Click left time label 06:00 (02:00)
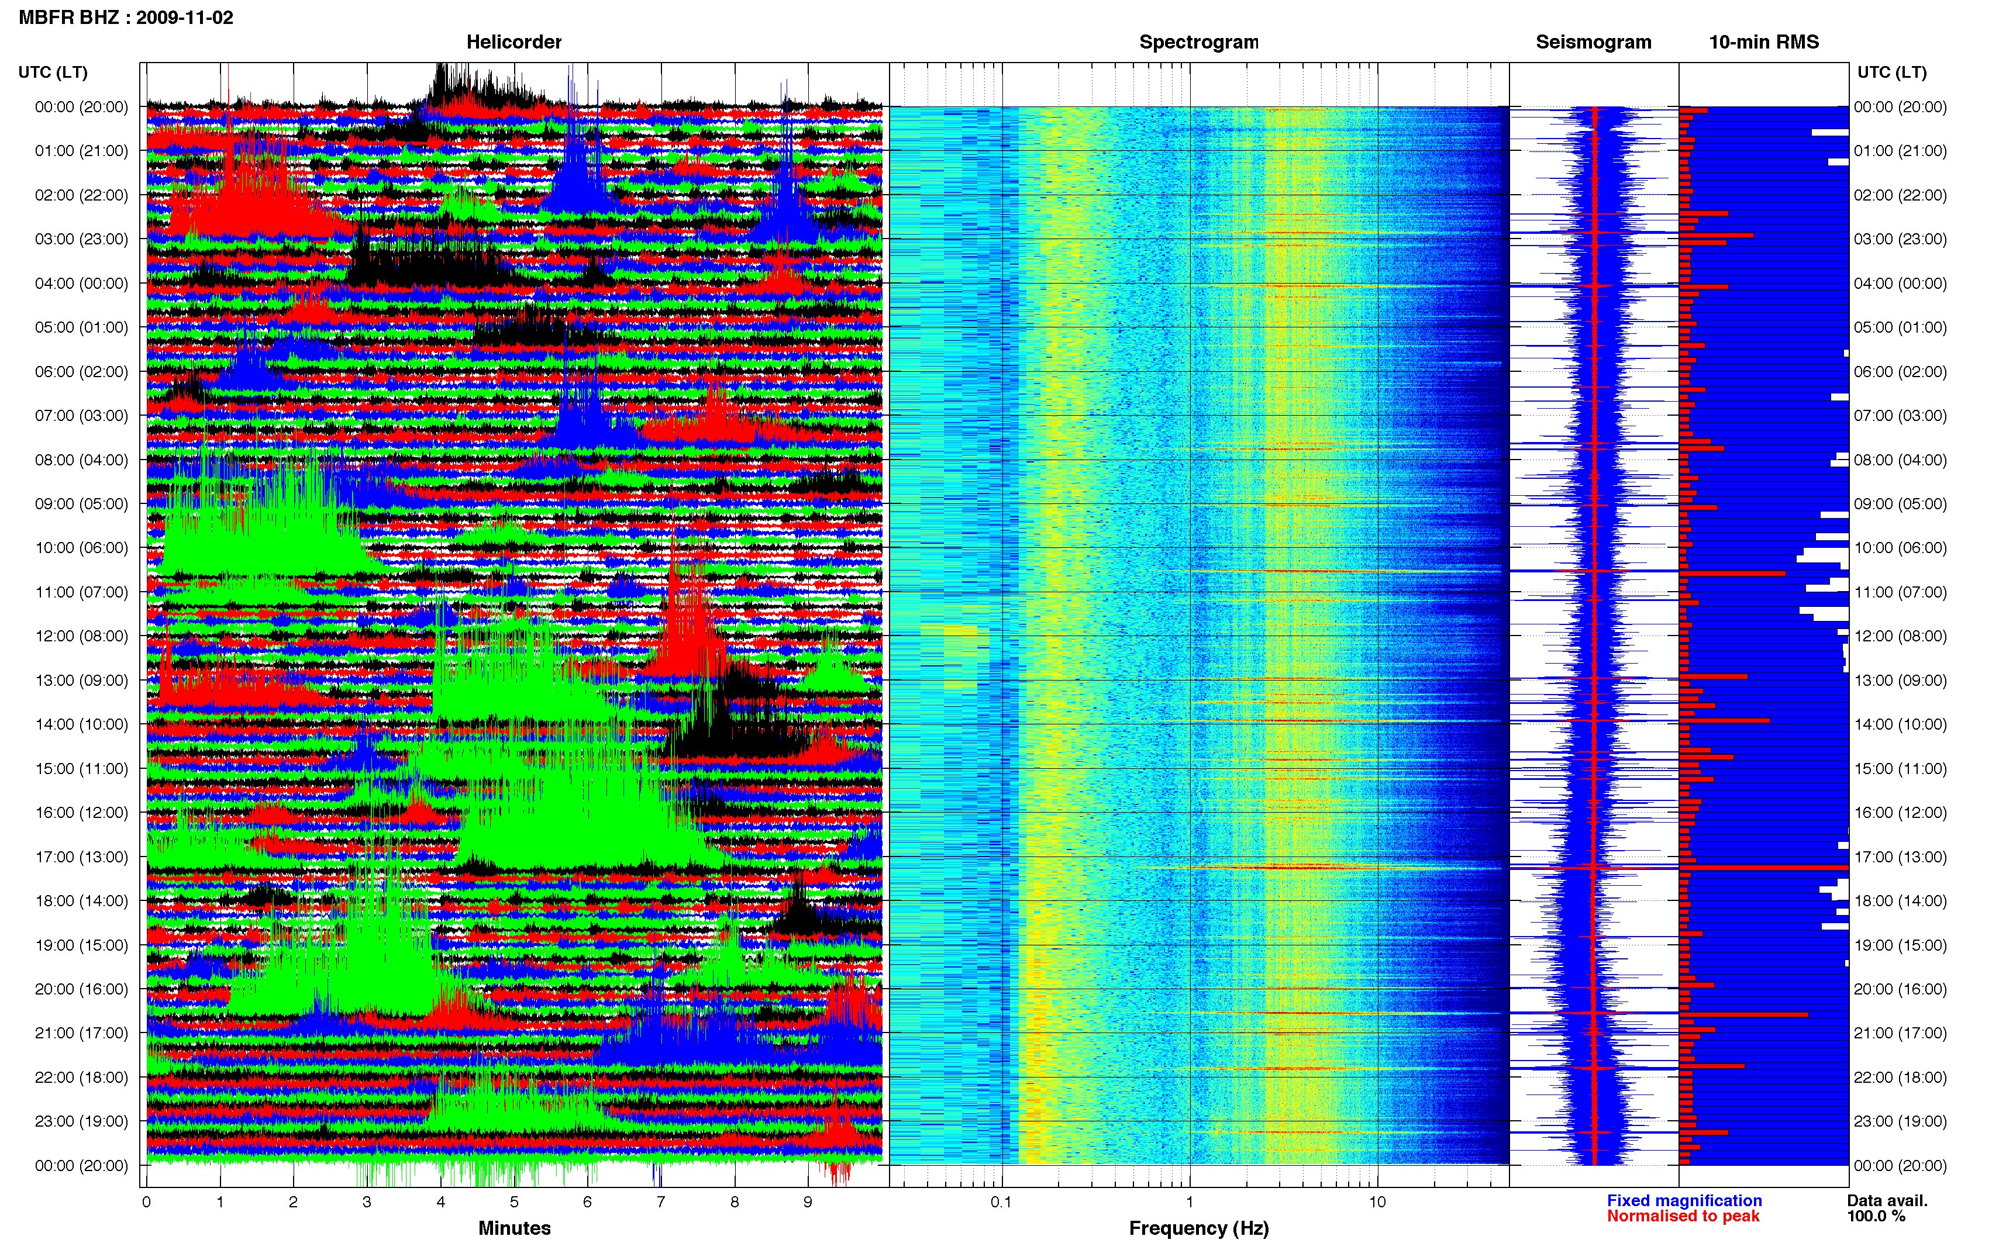Screen dimensions: 1999x1250 [x=81, y=371]
